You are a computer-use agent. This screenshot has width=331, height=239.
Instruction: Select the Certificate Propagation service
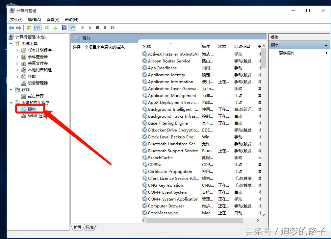click(x=201, y=172)
